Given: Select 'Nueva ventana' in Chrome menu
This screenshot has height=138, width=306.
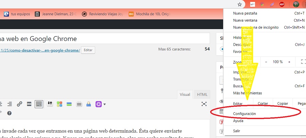Looking at the screenshot, I should 265,20.
